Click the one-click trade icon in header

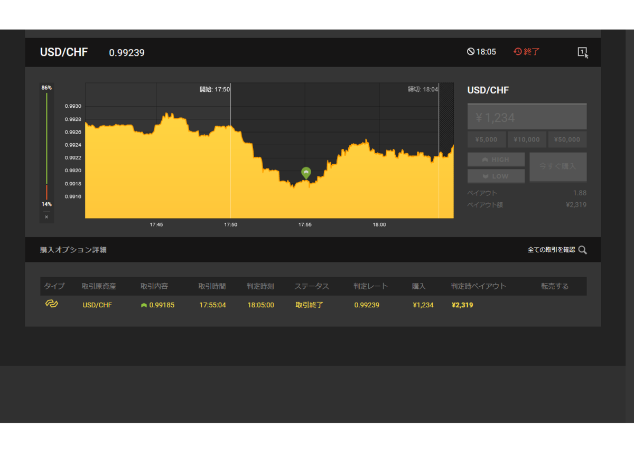(582, 52)
